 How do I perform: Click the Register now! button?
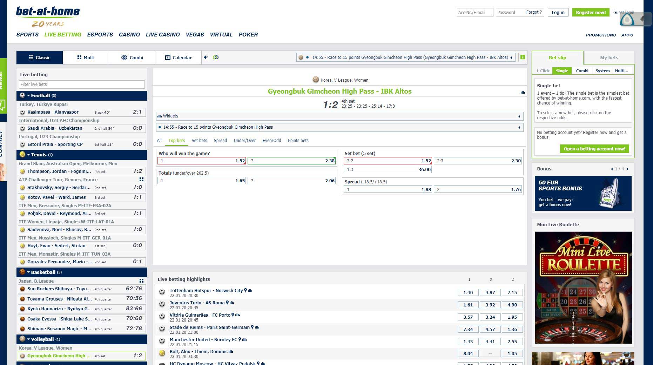[591, 12]
